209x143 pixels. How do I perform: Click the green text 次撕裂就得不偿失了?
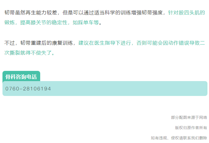tap(28, 53)
